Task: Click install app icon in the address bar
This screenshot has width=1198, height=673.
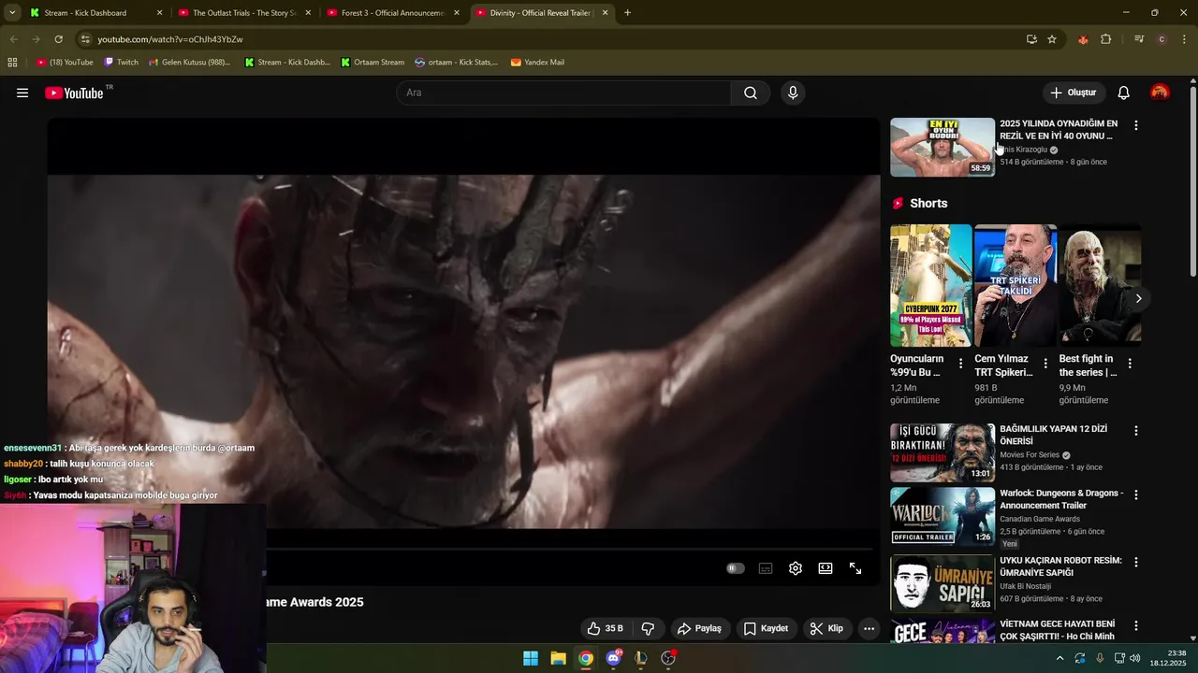Action: (x=1031, y=39)
